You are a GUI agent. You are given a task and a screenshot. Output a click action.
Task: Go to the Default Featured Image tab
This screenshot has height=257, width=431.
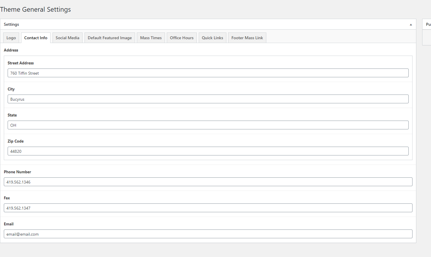(110, 38)
